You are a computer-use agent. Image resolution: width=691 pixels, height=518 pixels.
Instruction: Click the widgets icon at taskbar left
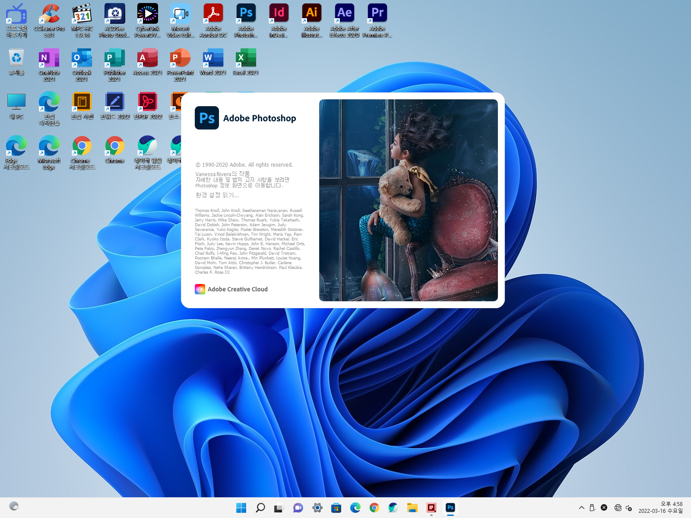click(x=14, y=506)
